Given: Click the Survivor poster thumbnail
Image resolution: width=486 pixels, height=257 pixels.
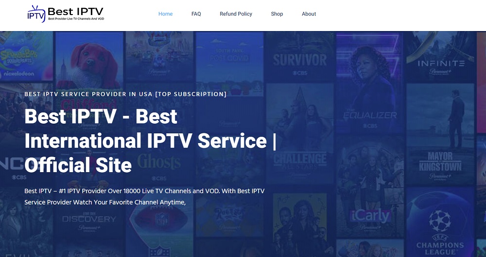Looking at the screenshot, I should (300, 56).
